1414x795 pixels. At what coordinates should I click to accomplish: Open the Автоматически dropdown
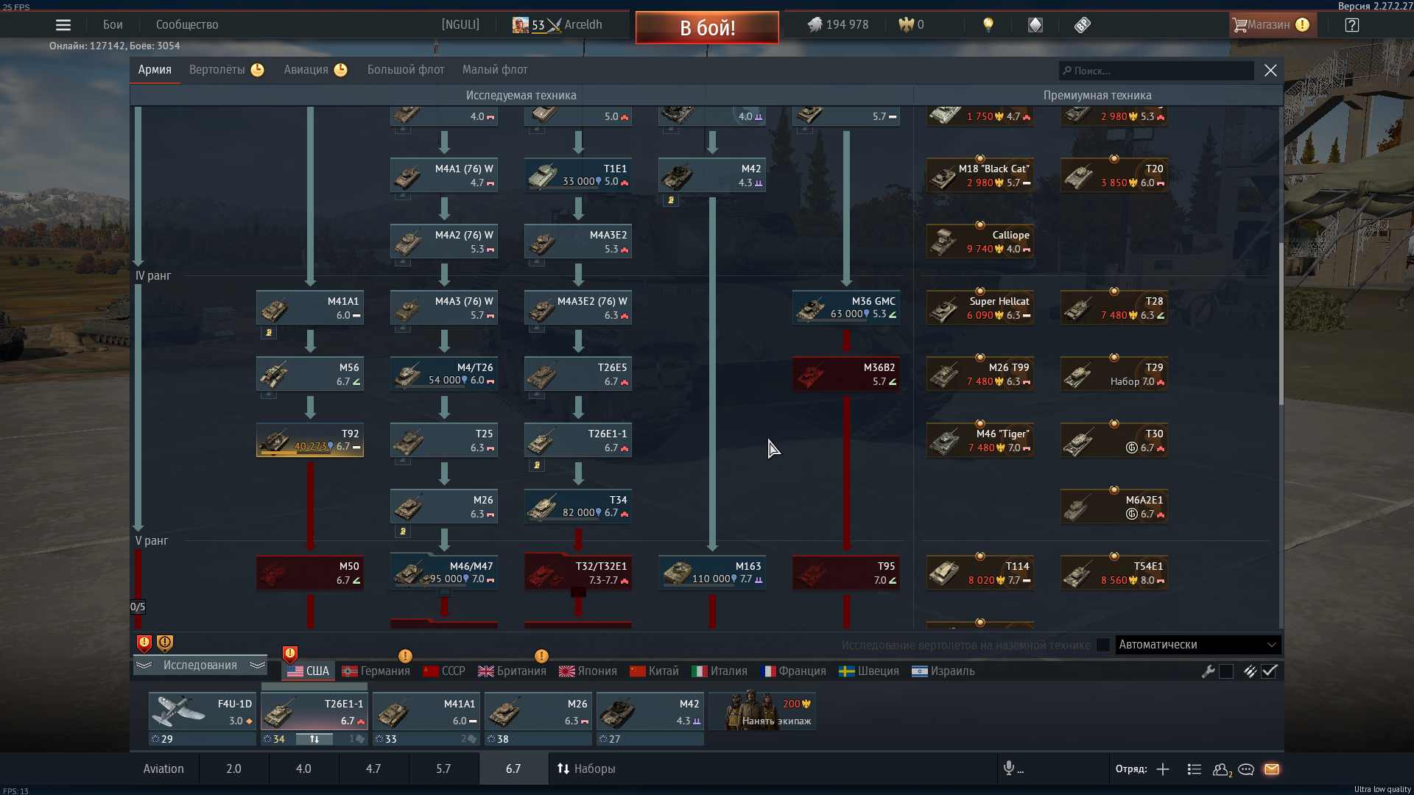point(1198,645)
